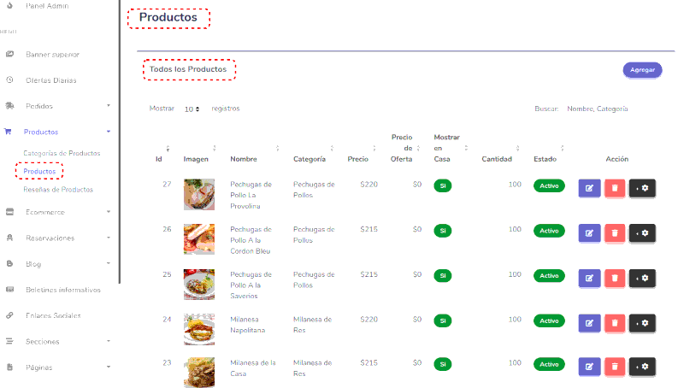This screenshot has height=388, width=684.
Task: Click edit icon for product 27
Action: 590,188
